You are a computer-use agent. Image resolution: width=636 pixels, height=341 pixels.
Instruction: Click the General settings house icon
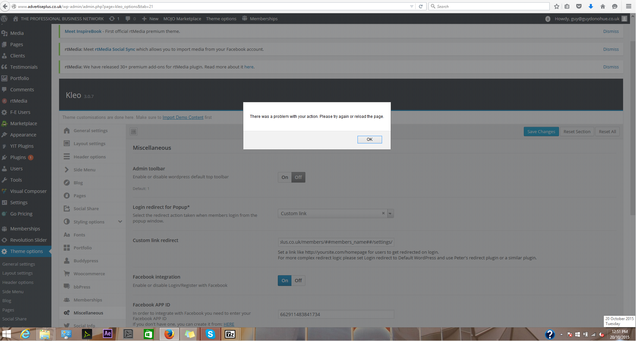point(67,130)
